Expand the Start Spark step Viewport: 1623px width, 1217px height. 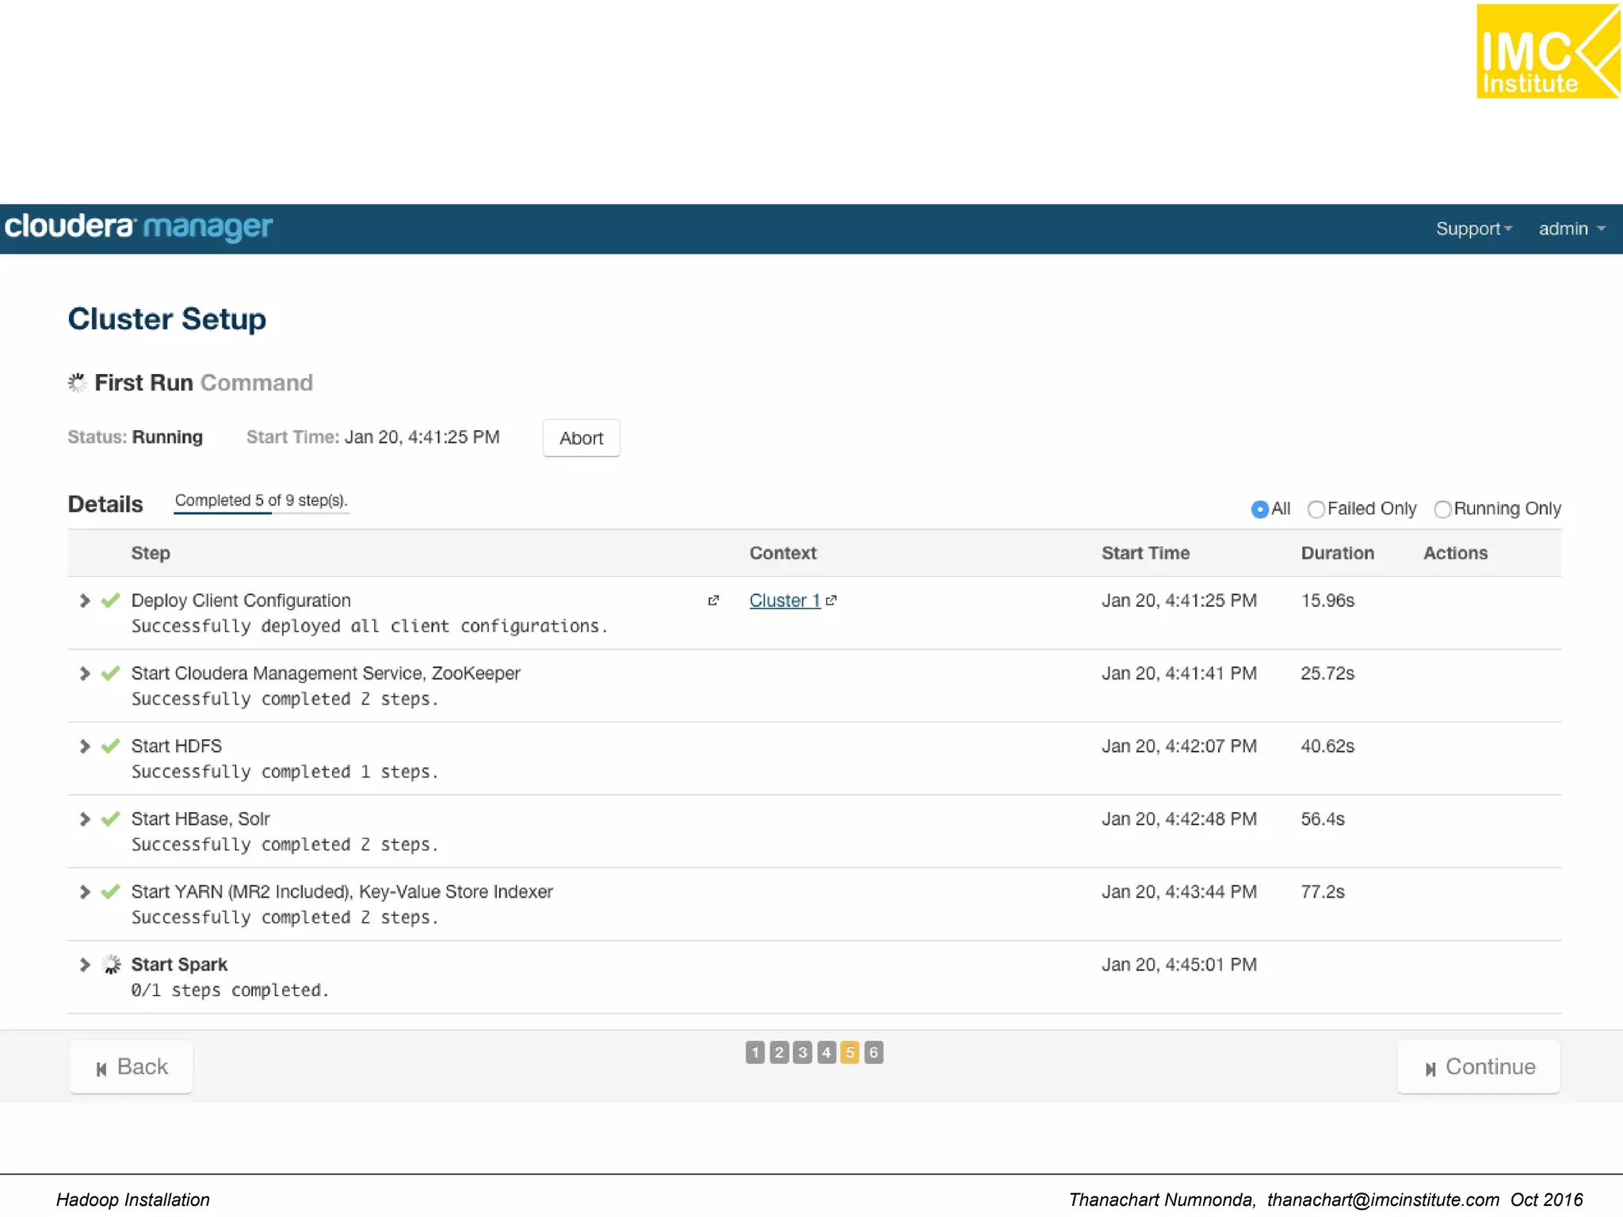85,964
